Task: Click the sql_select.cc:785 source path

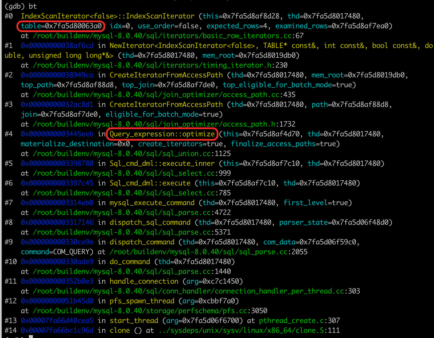Action: (132, 193)
